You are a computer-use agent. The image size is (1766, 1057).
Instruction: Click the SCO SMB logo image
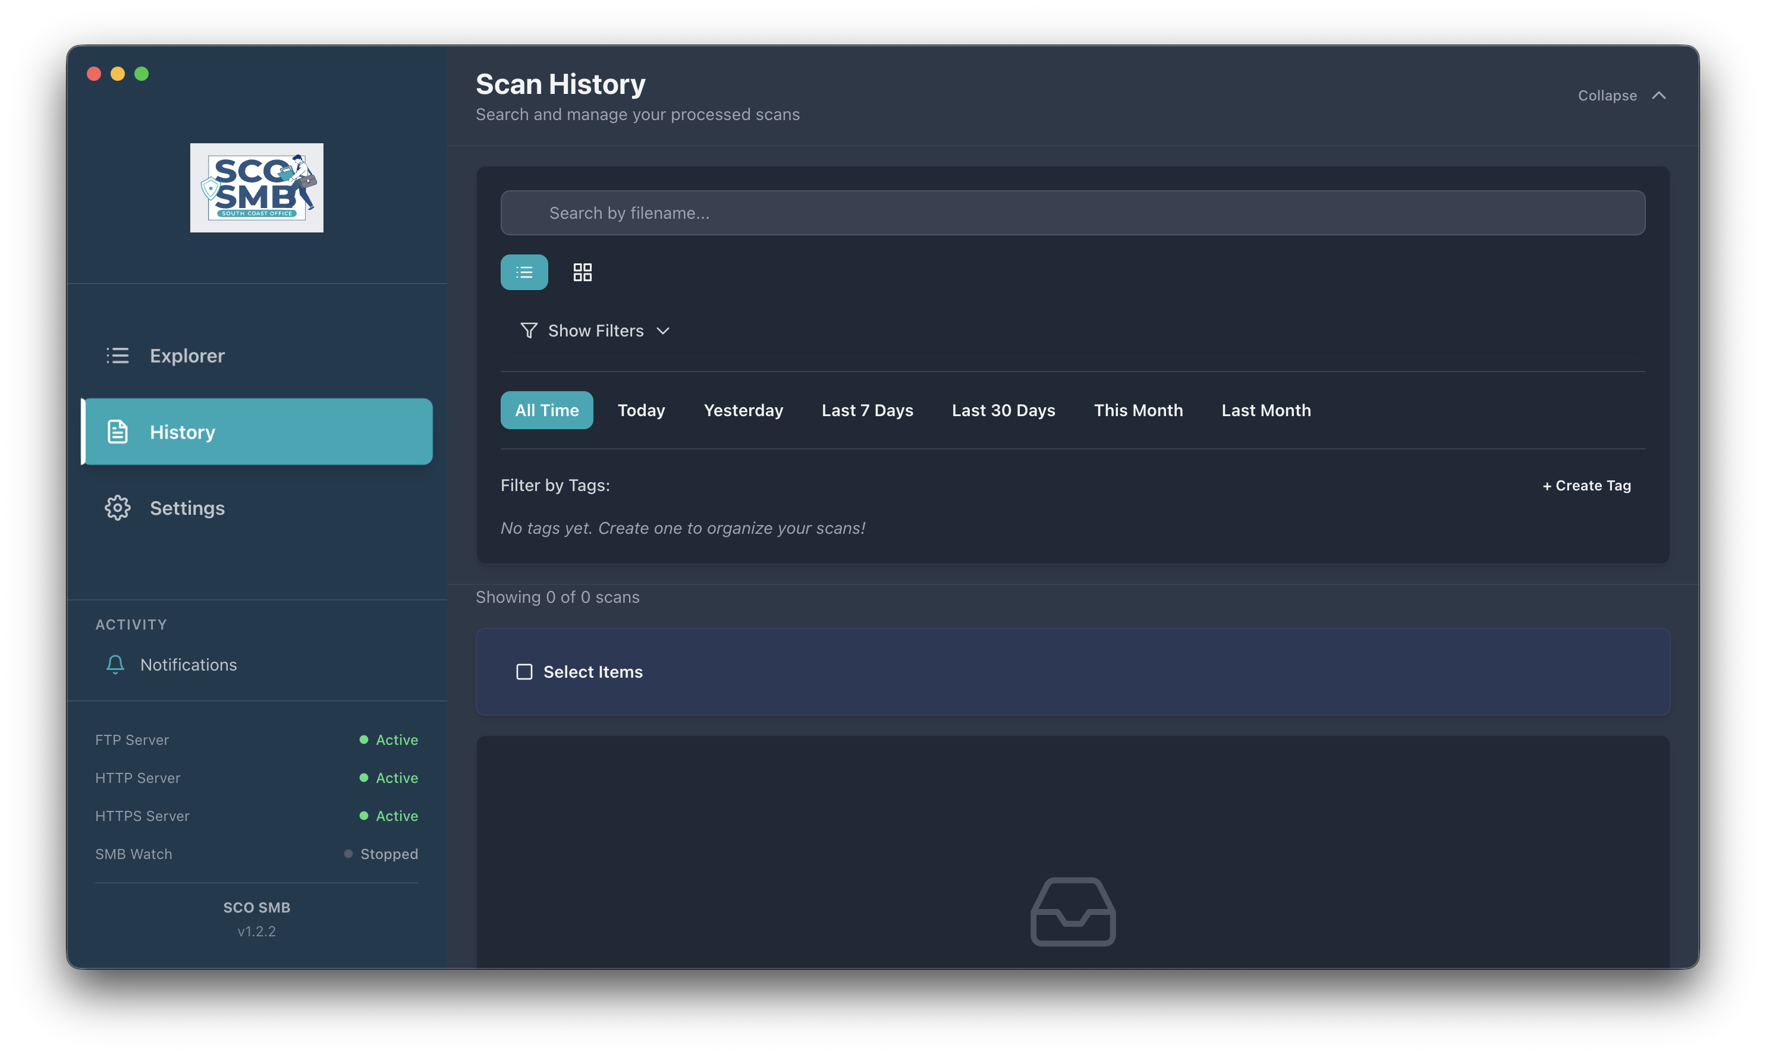point(256,187)
